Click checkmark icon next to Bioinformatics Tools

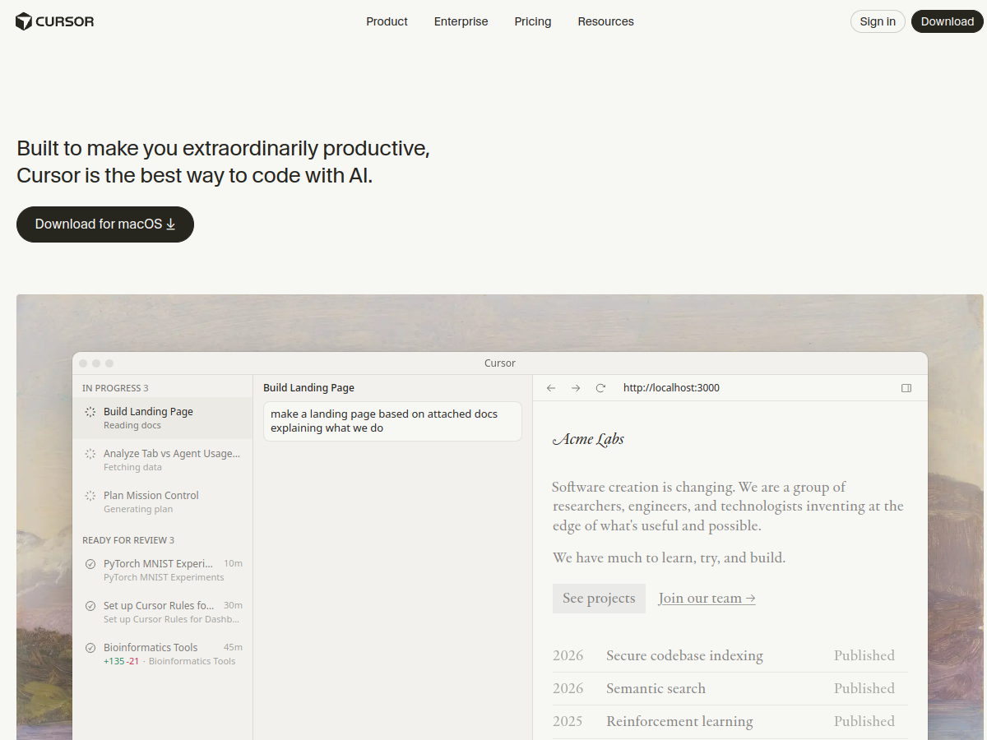click(x=90, y=648)
